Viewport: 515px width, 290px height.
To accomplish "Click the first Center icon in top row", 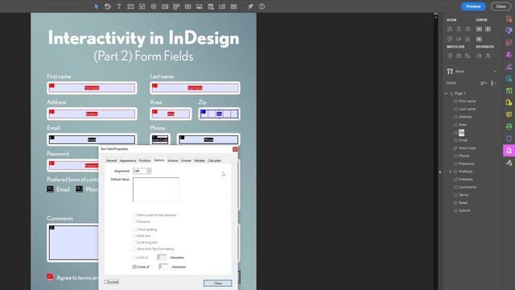I will coord(480,29).
